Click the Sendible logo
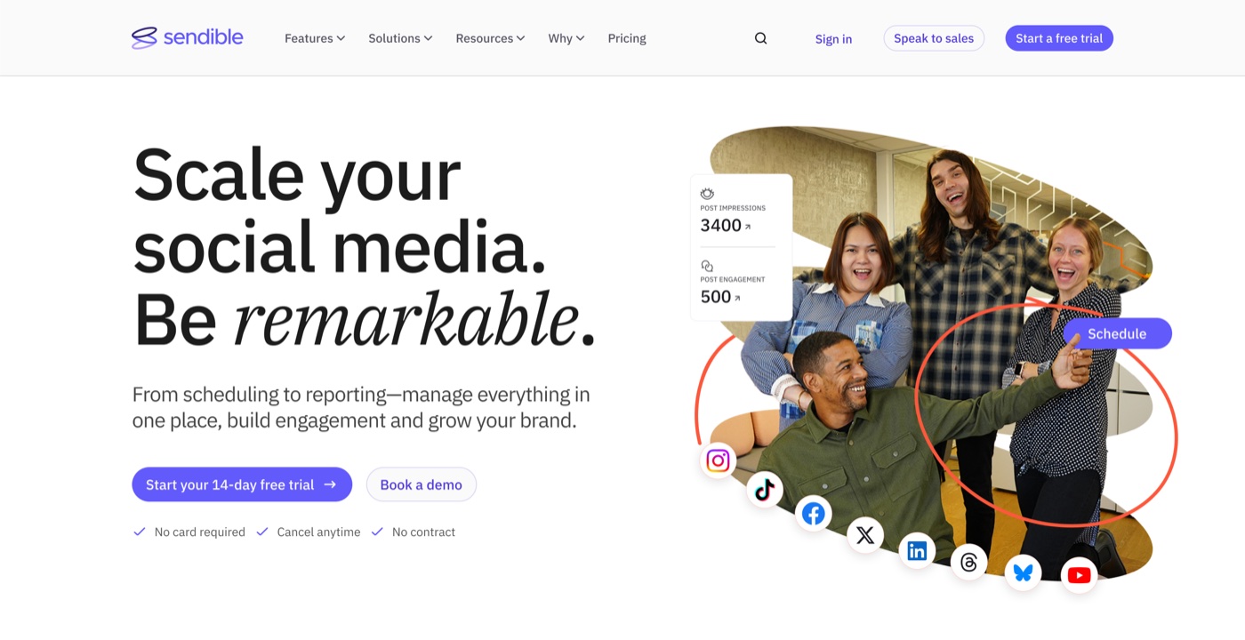This screenshot has width=1245, height=640. pyautogui.click(x=188, y=37)
